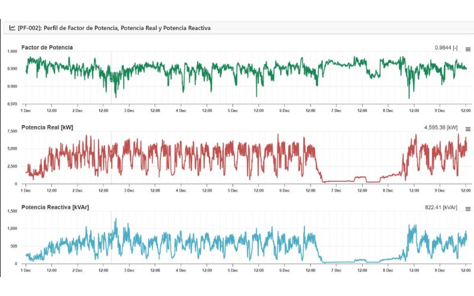Click the hover marker on the blue line

(111, 235)
